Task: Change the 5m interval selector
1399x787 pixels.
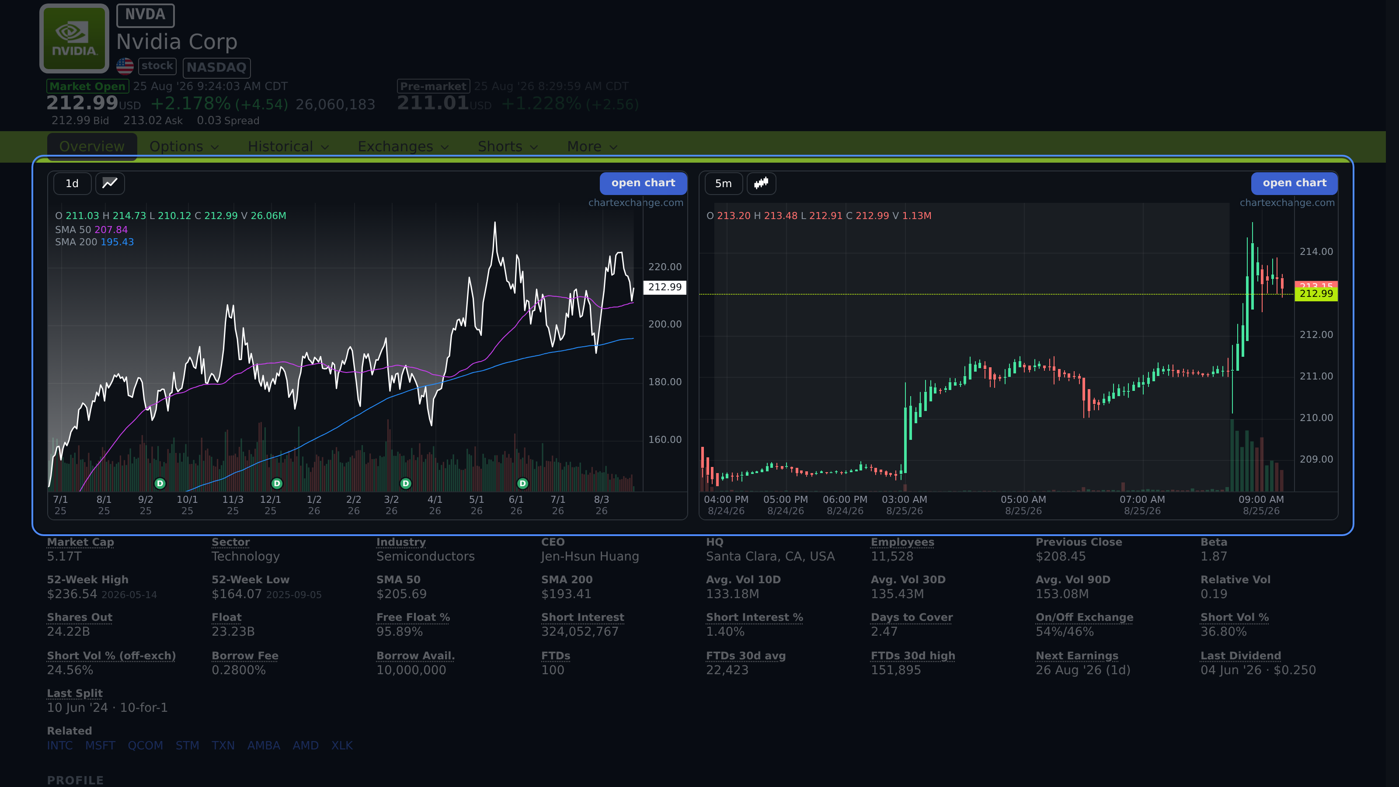Action: 724,183
